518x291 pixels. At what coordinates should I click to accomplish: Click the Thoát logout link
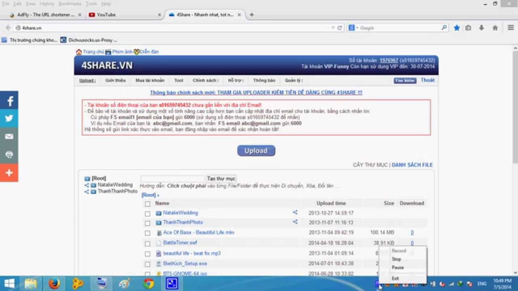click(427, 80)
